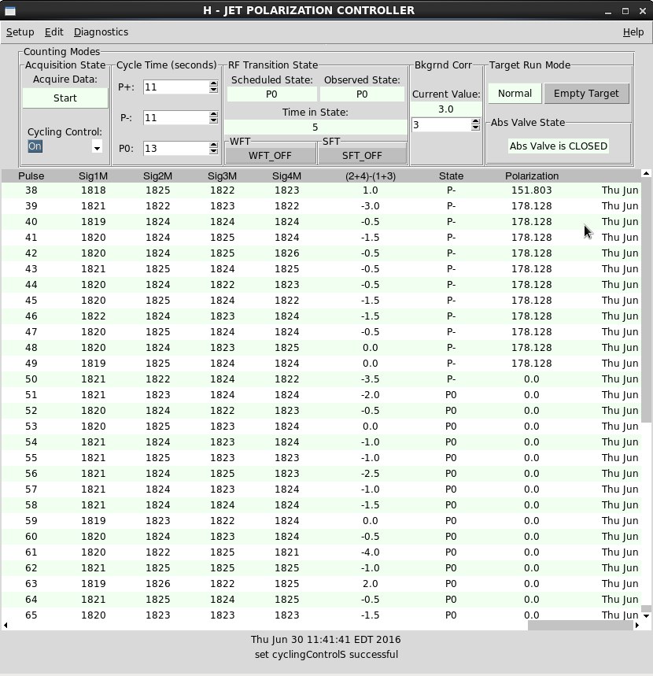Click the Start acquire data button
This screenshot has width=653, height=676.
pyautogui.click(x=65, y=98)
